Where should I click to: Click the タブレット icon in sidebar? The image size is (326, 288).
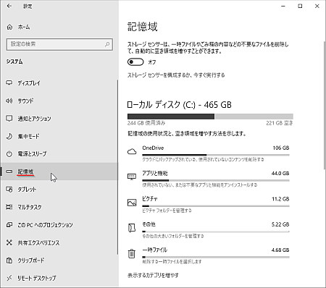9,190
